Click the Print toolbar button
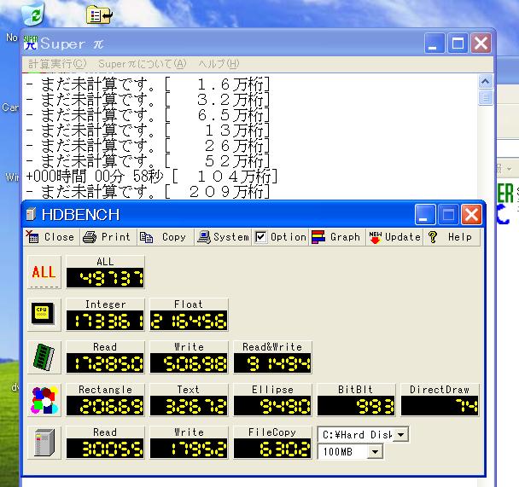 pos(108,237)
